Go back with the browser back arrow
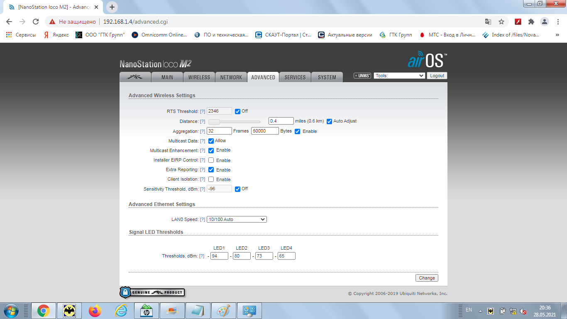Screen dimensions: 567x319 coord(9,22)
